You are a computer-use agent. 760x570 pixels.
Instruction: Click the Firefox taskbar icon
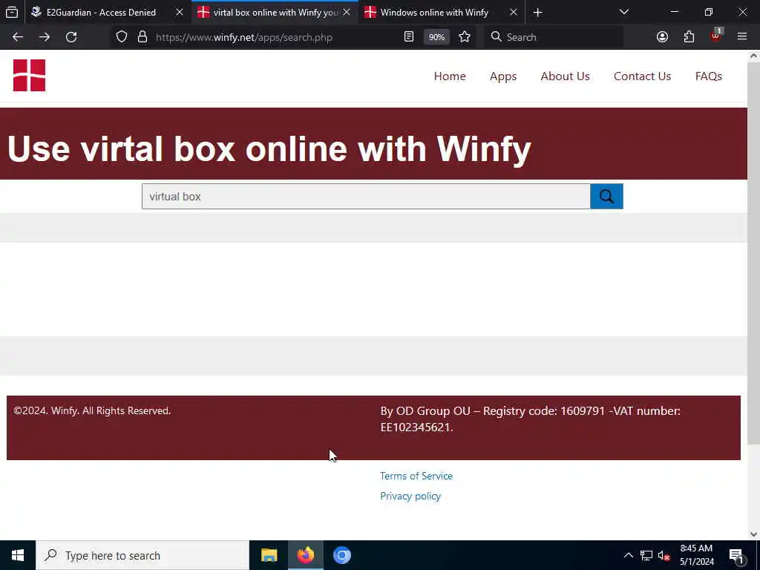[x=305, y=555]
